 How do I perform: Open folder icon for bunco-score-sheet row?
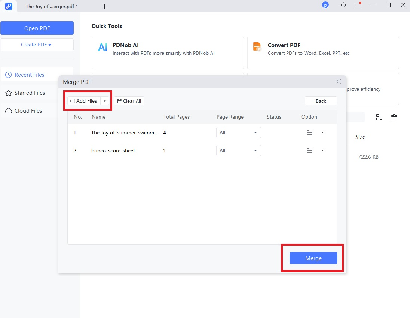coord(309,151)
